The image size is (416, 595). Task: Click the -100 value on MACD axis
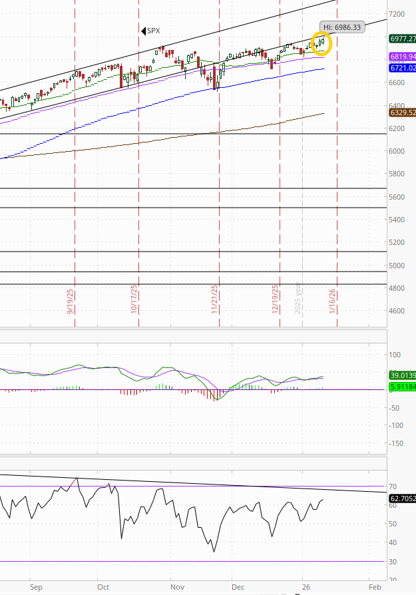tap(396, 425)
